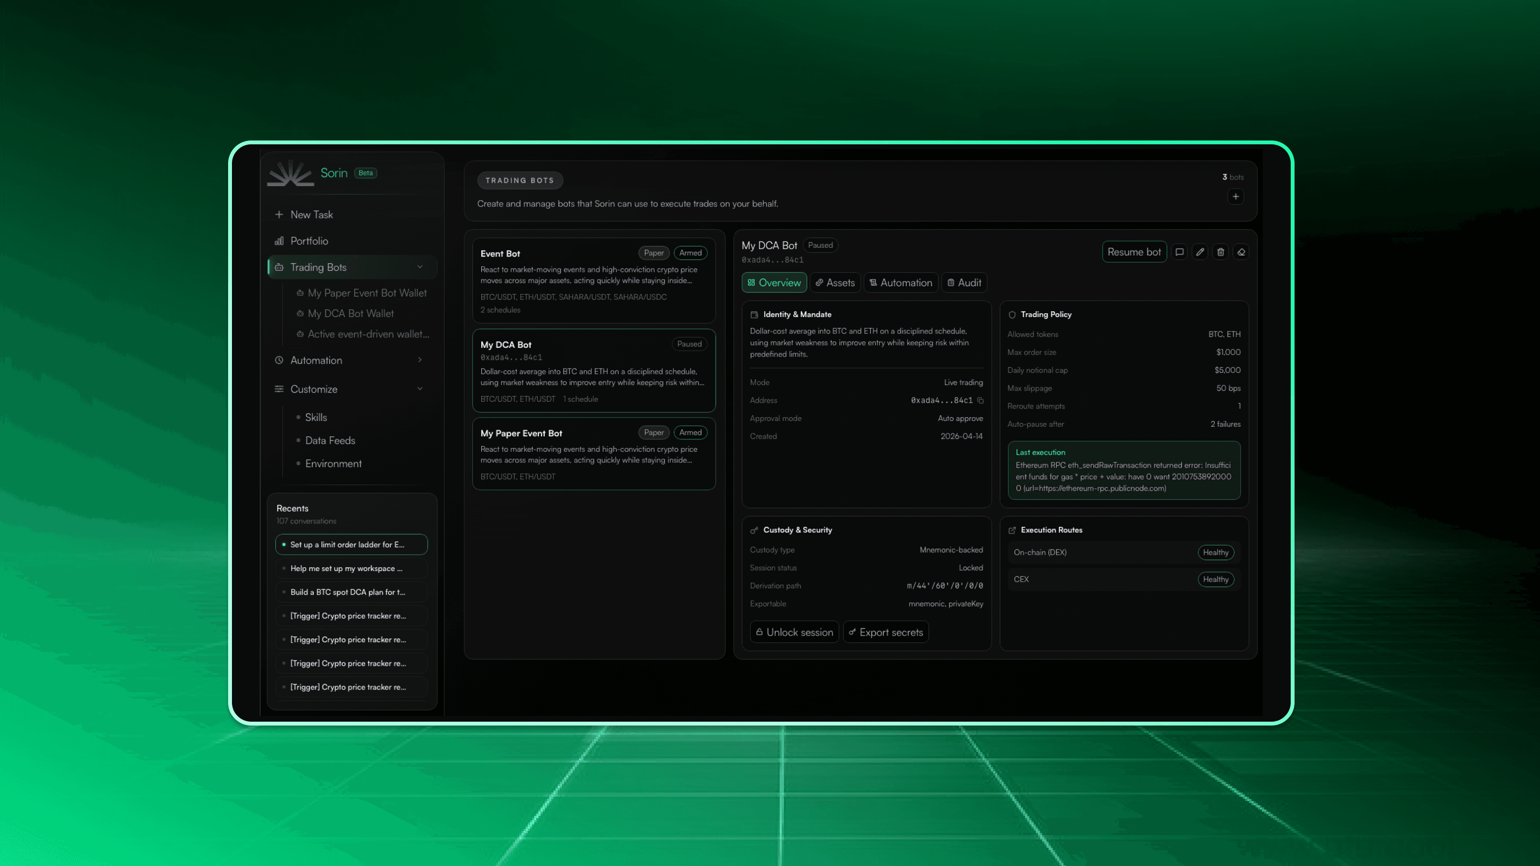Open chat with My DCA Bot
Viewport: 1540px width, 866px height.
point(1179,252)
